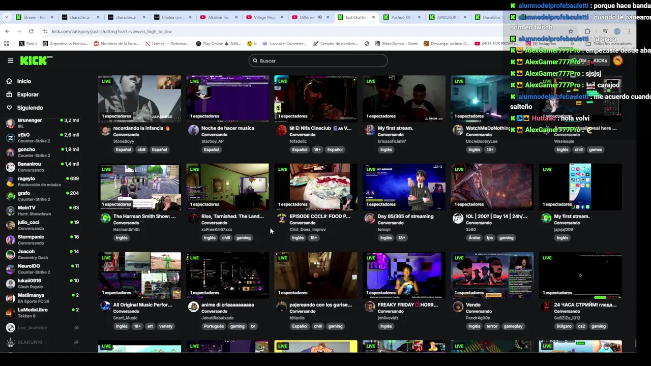651x366 pixels.
Task: Open MeinTV avatar in sidebar
Action: 10,210
